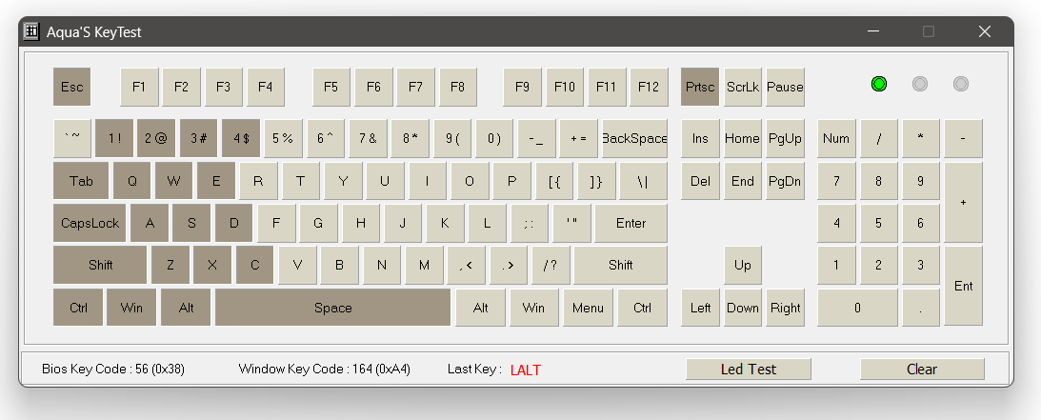The width and height of the screenshot is (1041, 420).
Task: Click the tall numpad plus key
Action: 963,202
